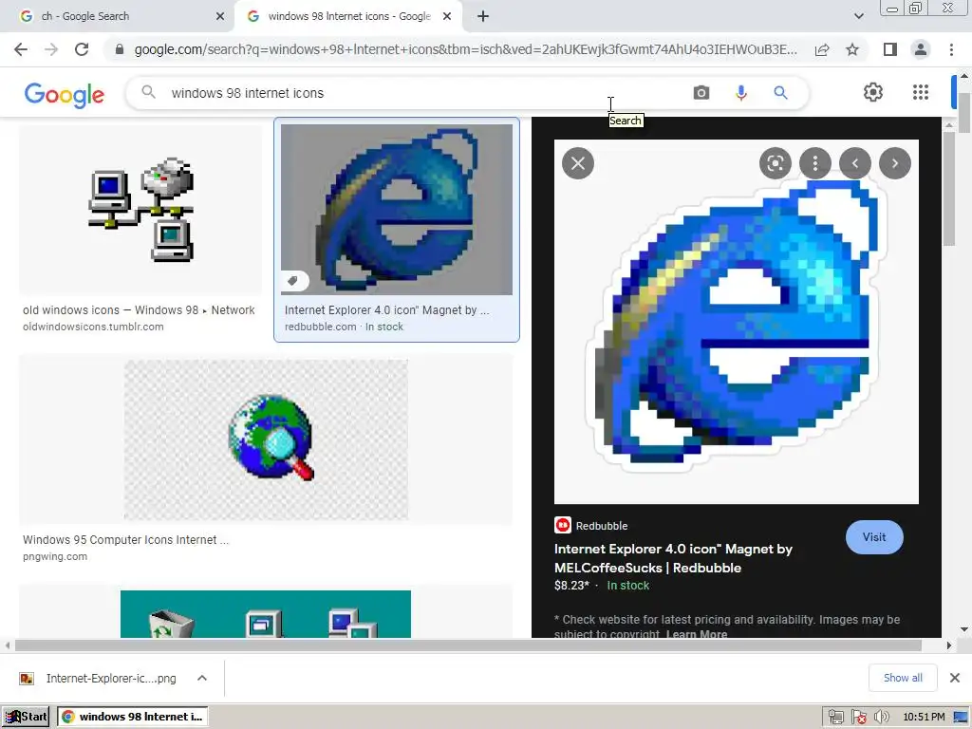Expand download options for Internet-Explorer-ic png
The image size is (972, 729).
tap(202, 678)
